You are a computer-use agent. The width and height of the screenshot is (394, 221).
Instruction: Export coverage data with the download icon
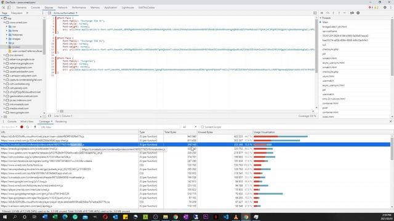coord(35,127)
